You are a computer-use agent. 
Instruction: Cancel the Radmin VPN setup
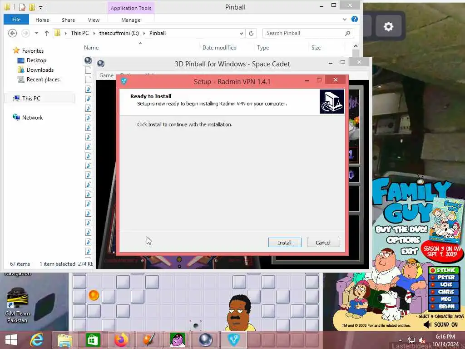pos(323,243)
